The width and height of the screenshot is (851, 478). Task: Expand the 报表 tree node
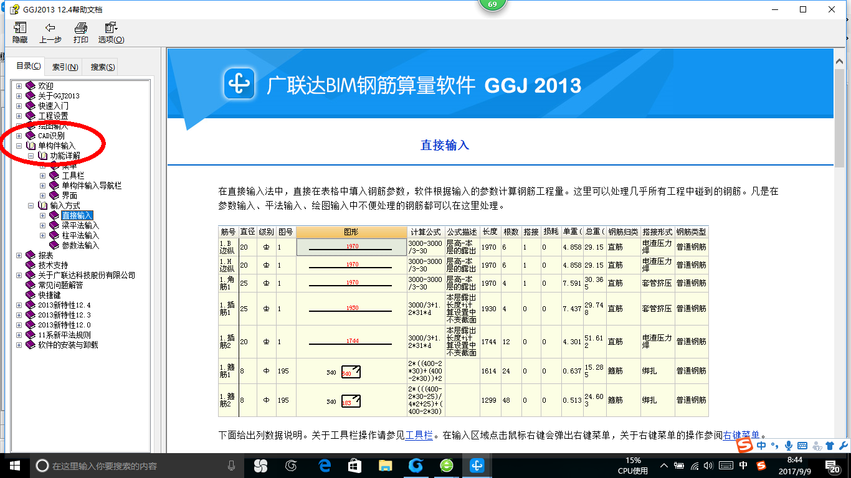click(19, 255)
